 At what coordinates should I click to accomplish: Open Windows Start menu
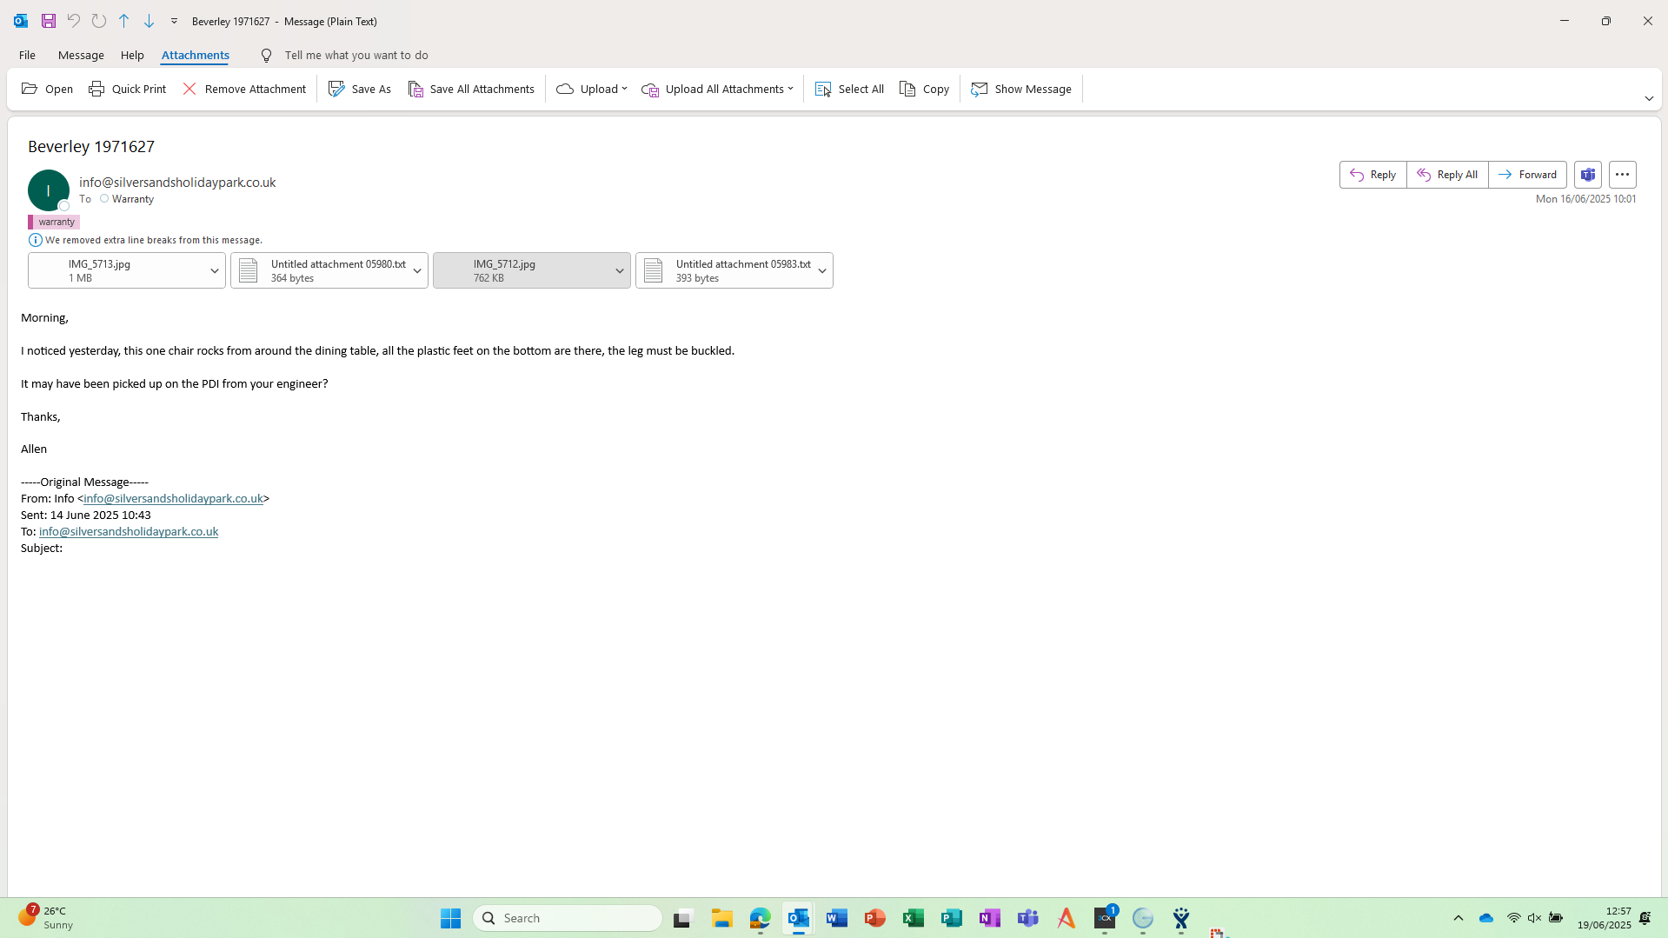click(x=450, y=918)
